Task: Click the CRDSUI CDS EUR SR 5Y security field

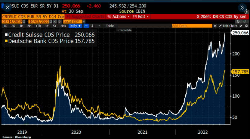Action: [33, 17]
